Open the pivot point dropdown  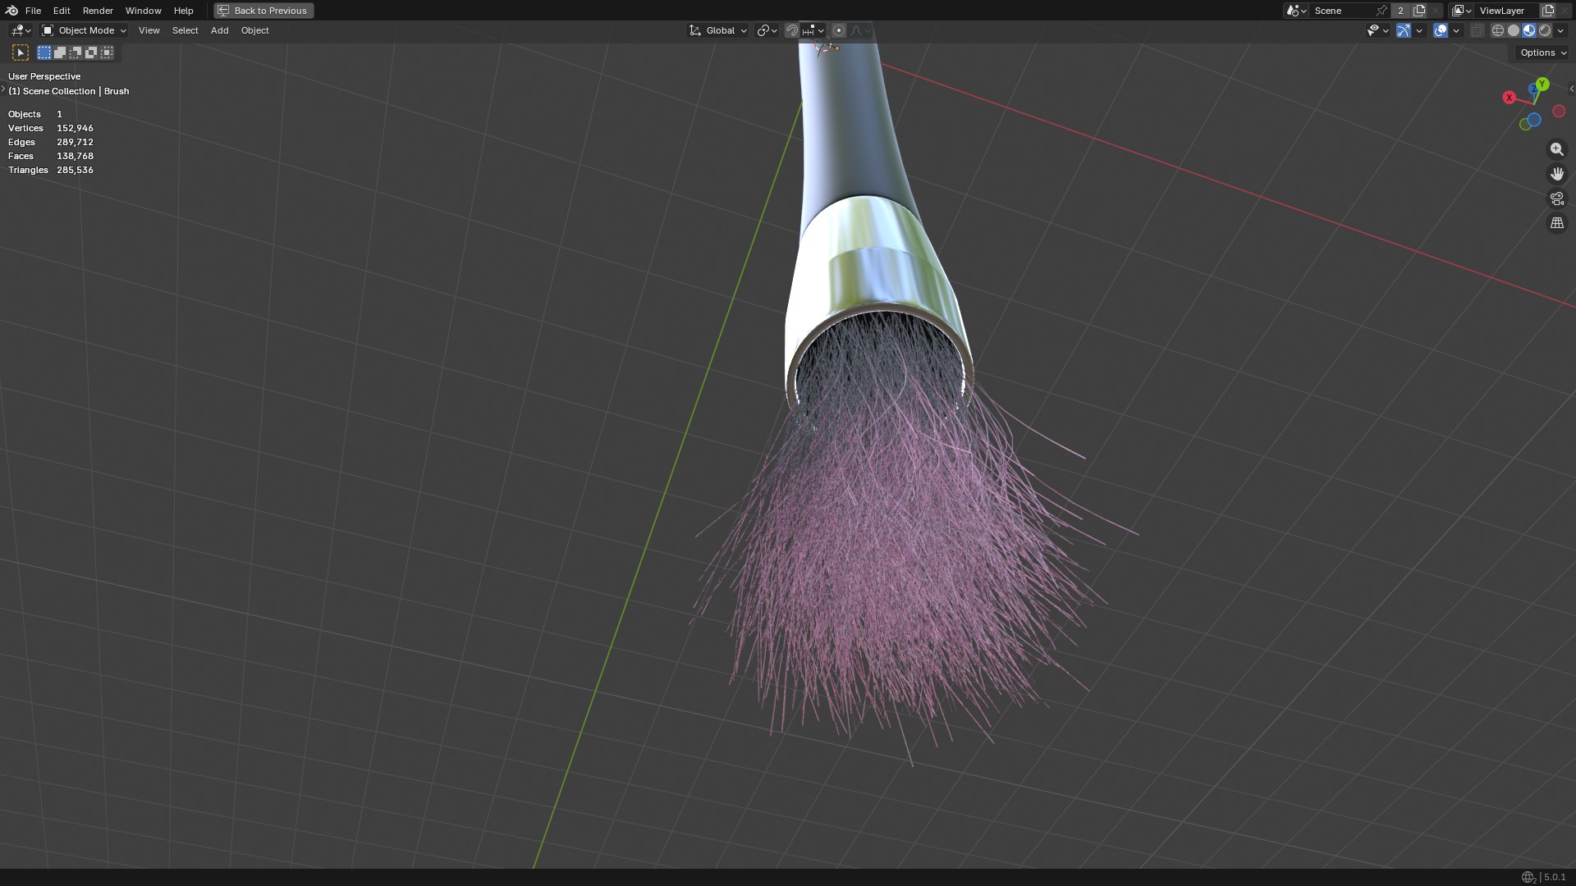(767, 30)
